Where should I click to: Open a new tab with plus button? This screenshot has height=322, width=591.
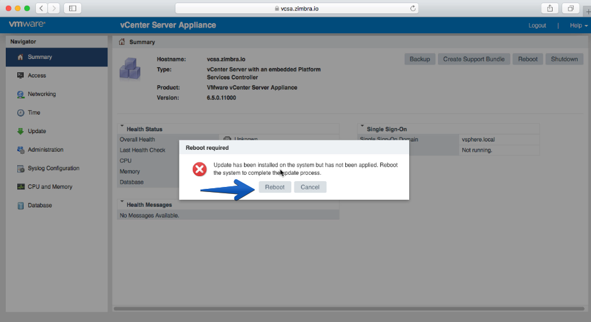588,12
